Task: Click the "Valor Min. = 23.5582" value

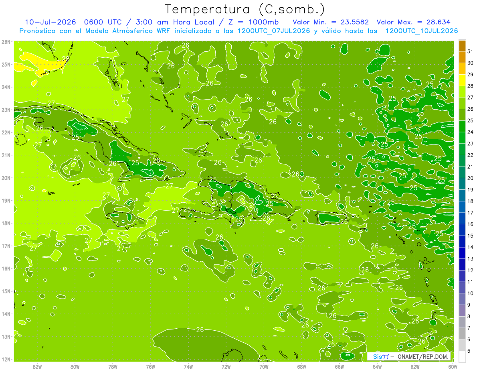Action: (331, 22)
